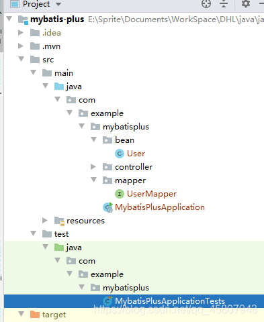This screenshot has width=264, height=322.
Task: Select mybatisplus package under test
Action: pyautogui.click(x=126, y=288)
